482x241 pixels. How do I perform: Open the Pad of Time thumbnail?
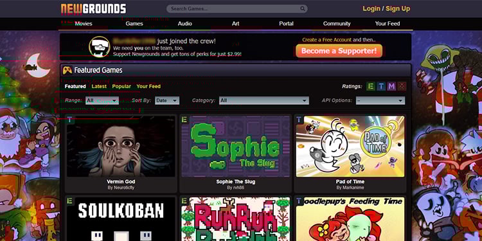350,147
